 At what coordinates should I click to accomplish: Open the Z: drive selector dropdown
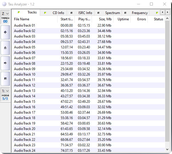5,13
